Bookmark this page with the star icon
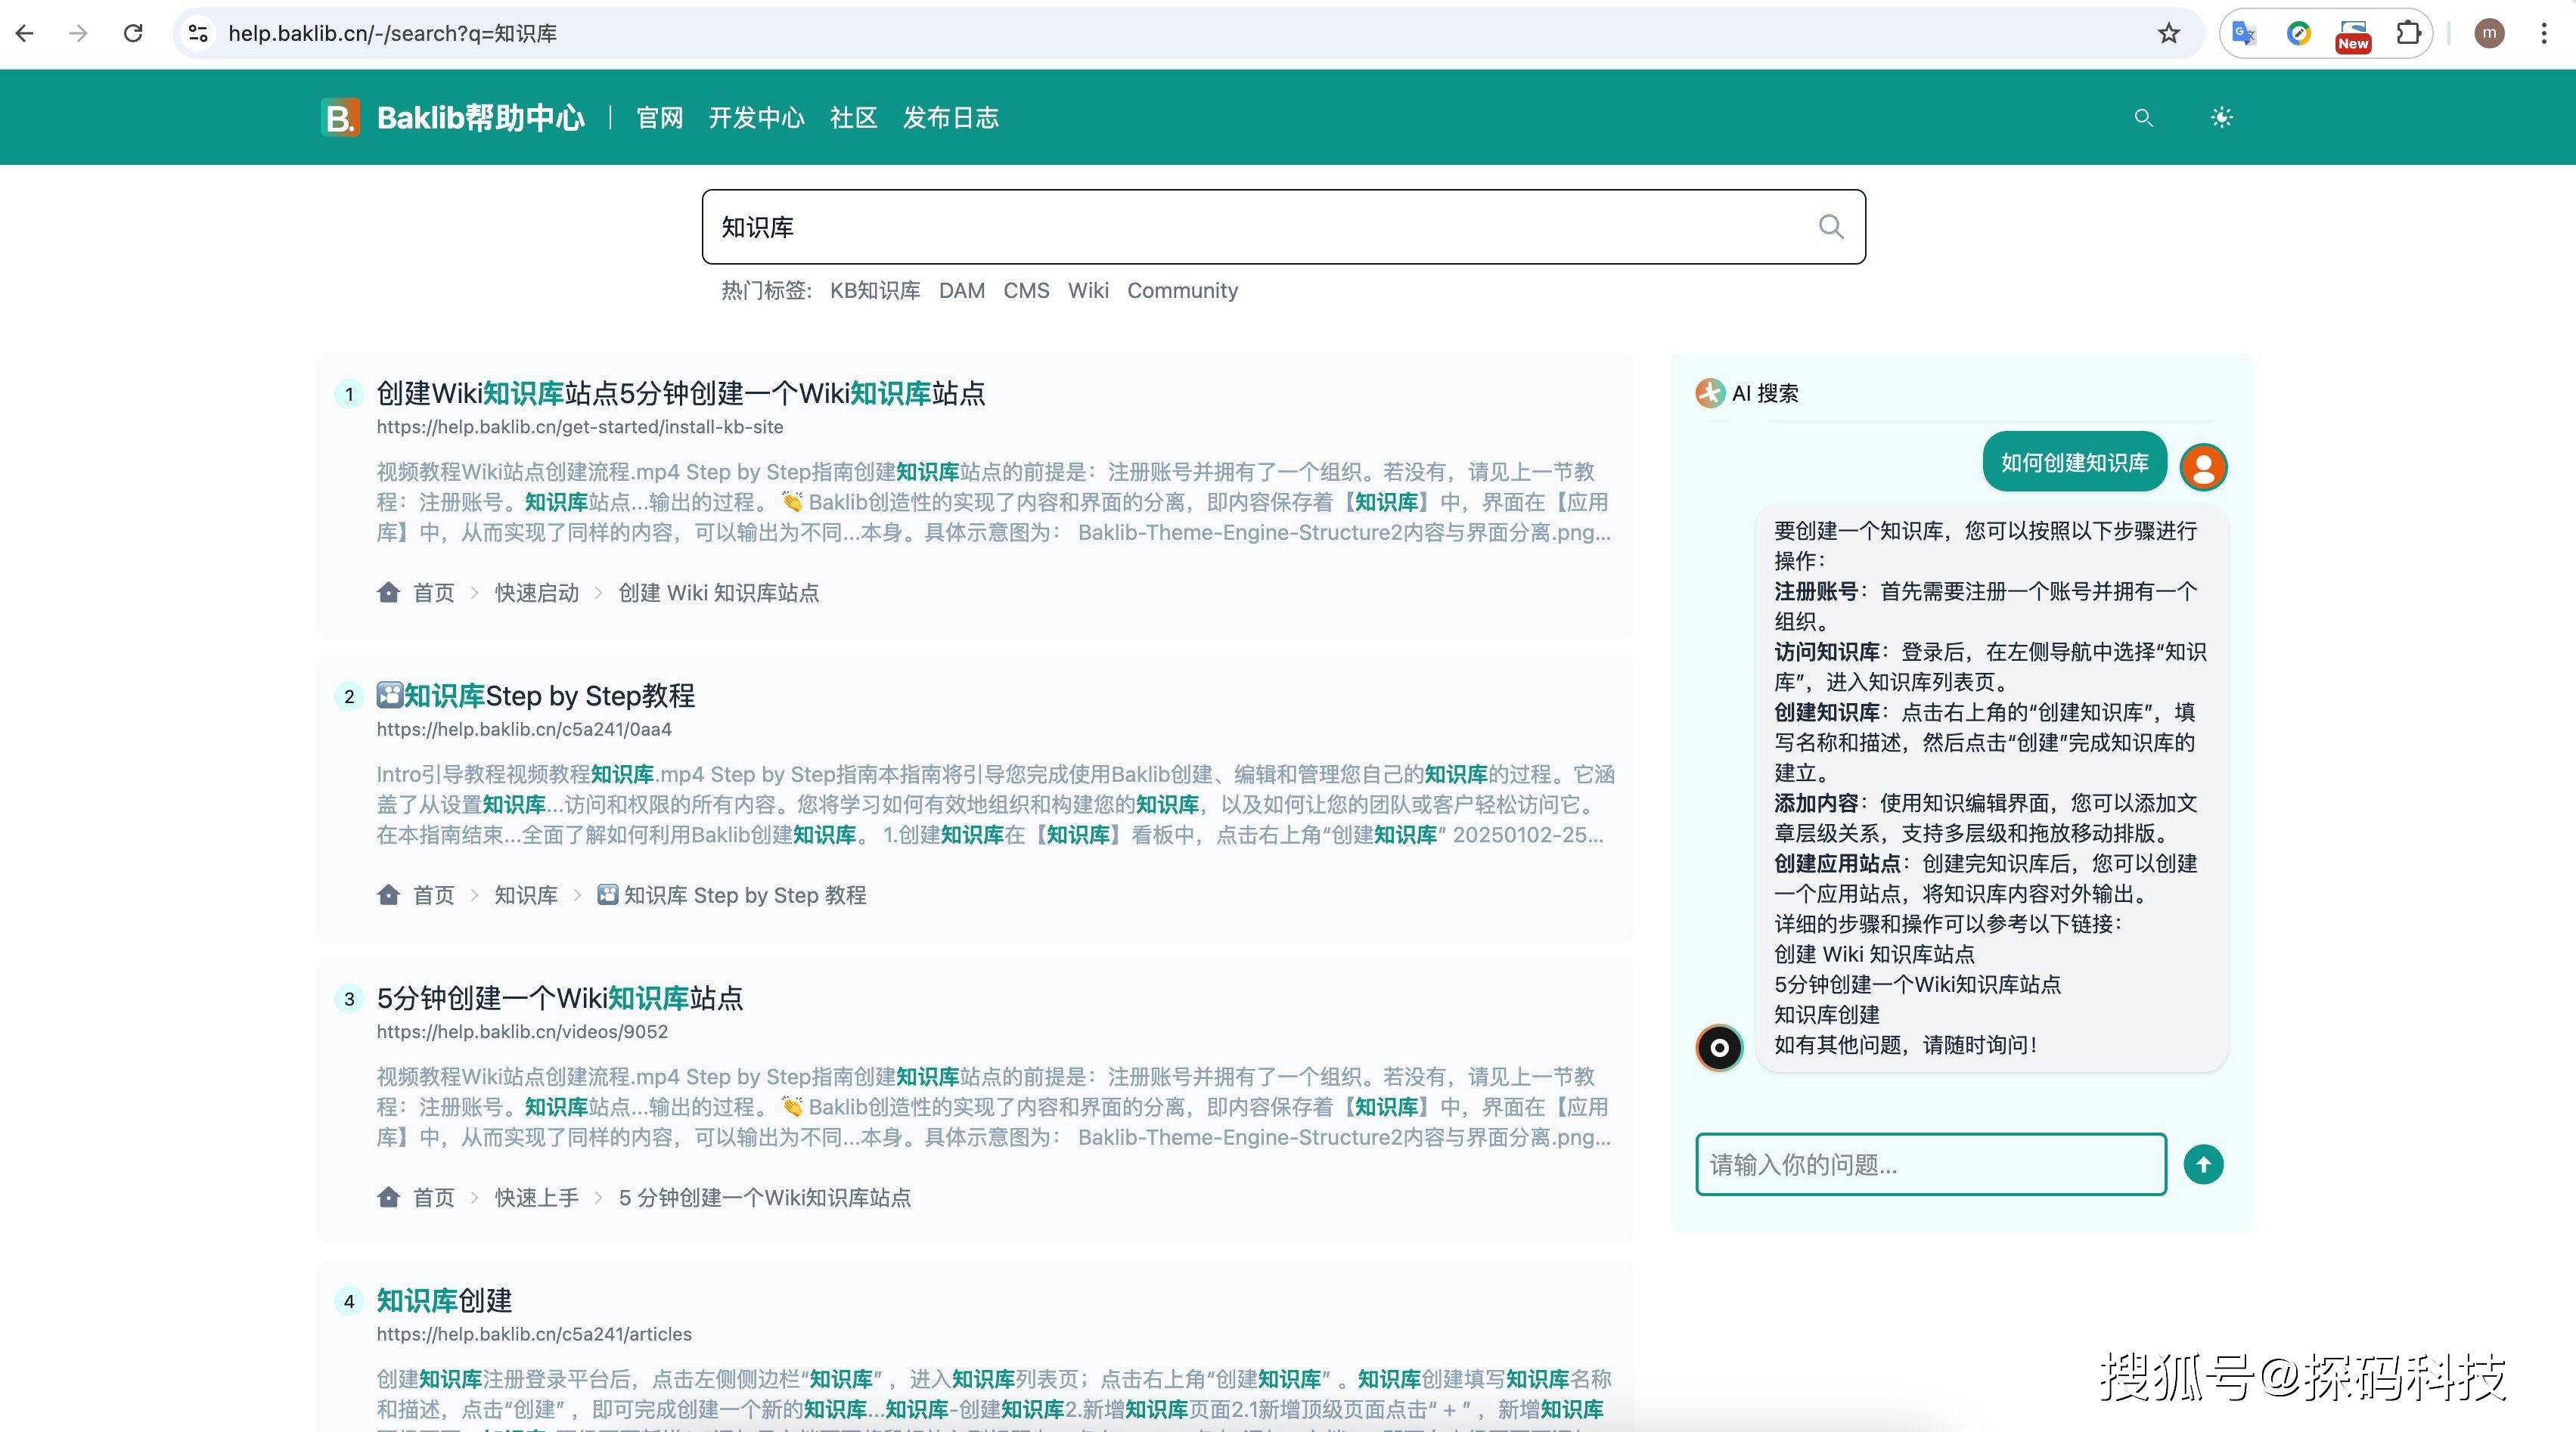 point(2168,33)
